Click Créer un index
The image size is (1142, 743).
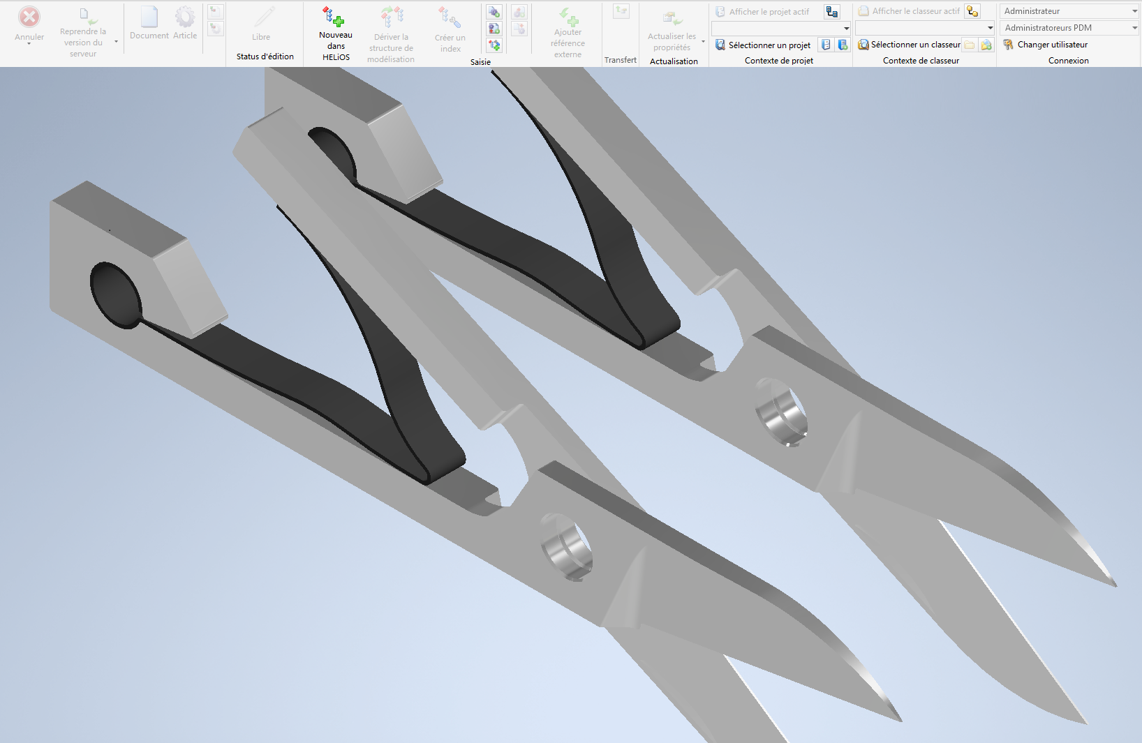pos(450,29)
